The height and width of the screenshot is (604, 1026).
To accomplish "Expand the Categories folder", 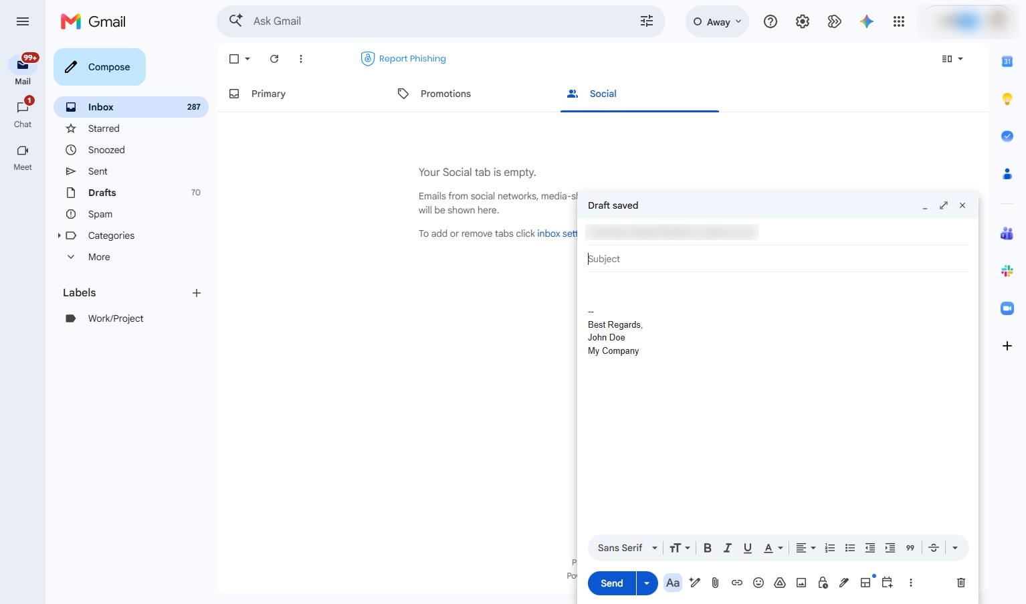I will click(59, 235).
